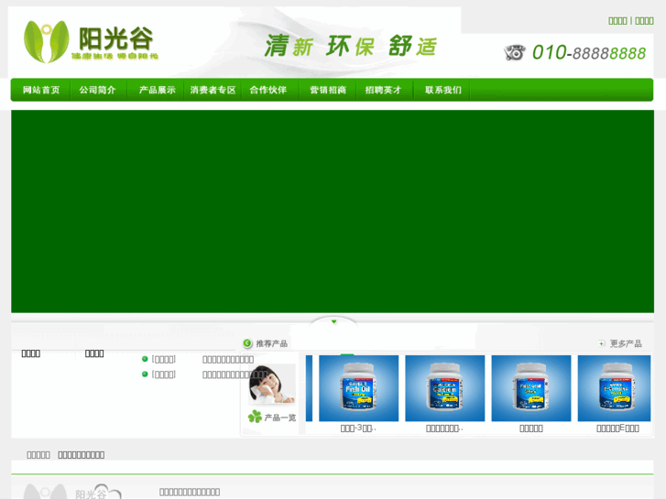Open the 网站首页 menu item
666x499 pixels.
pyautogui.click(x=41, y=90)
